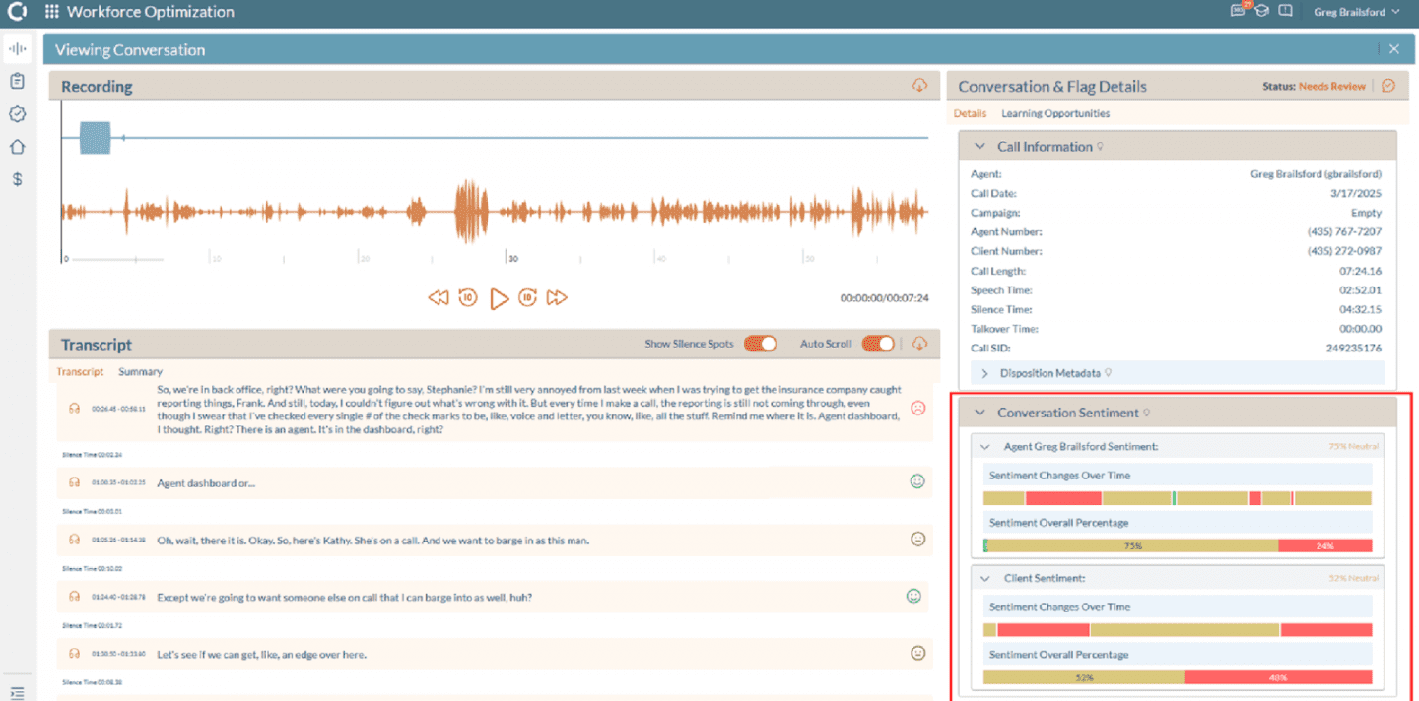Image resolution: width=1419 pixels, height=701 pixels.
Task: Click the Play button under the waveform
Action: tap(499, 297)
